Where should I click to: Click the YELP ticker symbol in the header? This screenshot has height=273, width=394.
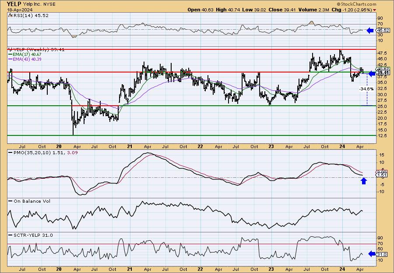click(14, 4)
